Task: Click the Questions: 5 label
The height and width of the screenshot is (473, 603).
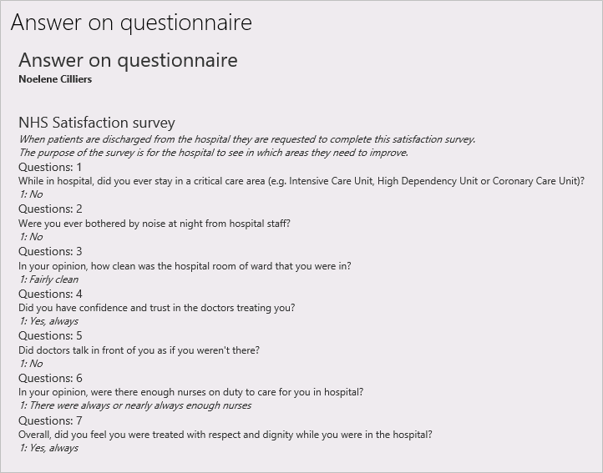Action: 50,336
